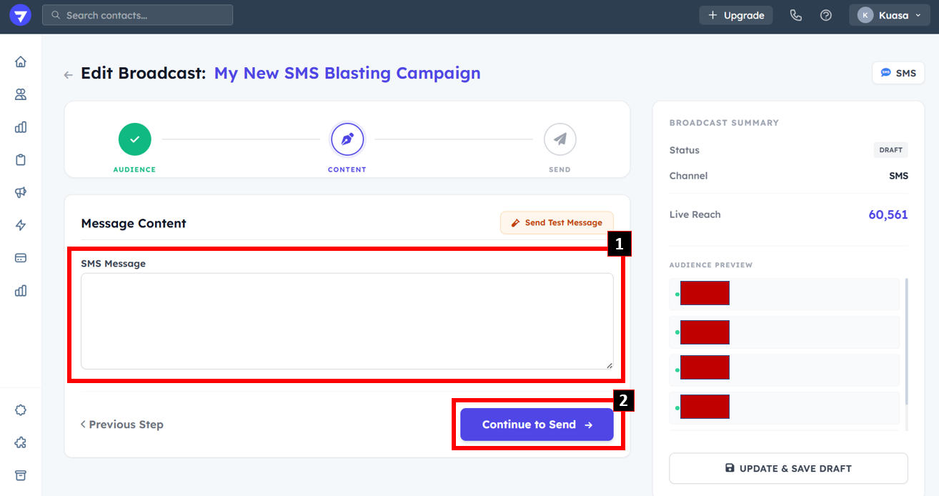Open the settings gear icon in sidebar
The height and width of the screenshot is (496, 939).
point(21,410)
